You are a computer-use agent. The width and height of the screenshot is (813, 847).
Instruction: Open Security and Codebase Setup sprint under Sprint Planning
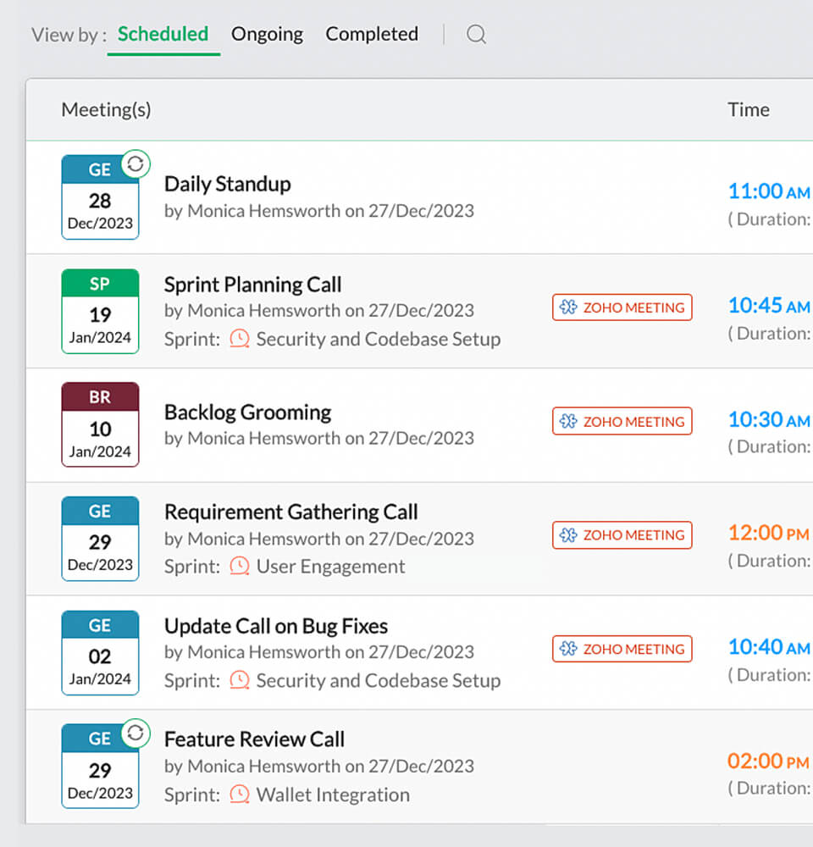click(378, 339)
